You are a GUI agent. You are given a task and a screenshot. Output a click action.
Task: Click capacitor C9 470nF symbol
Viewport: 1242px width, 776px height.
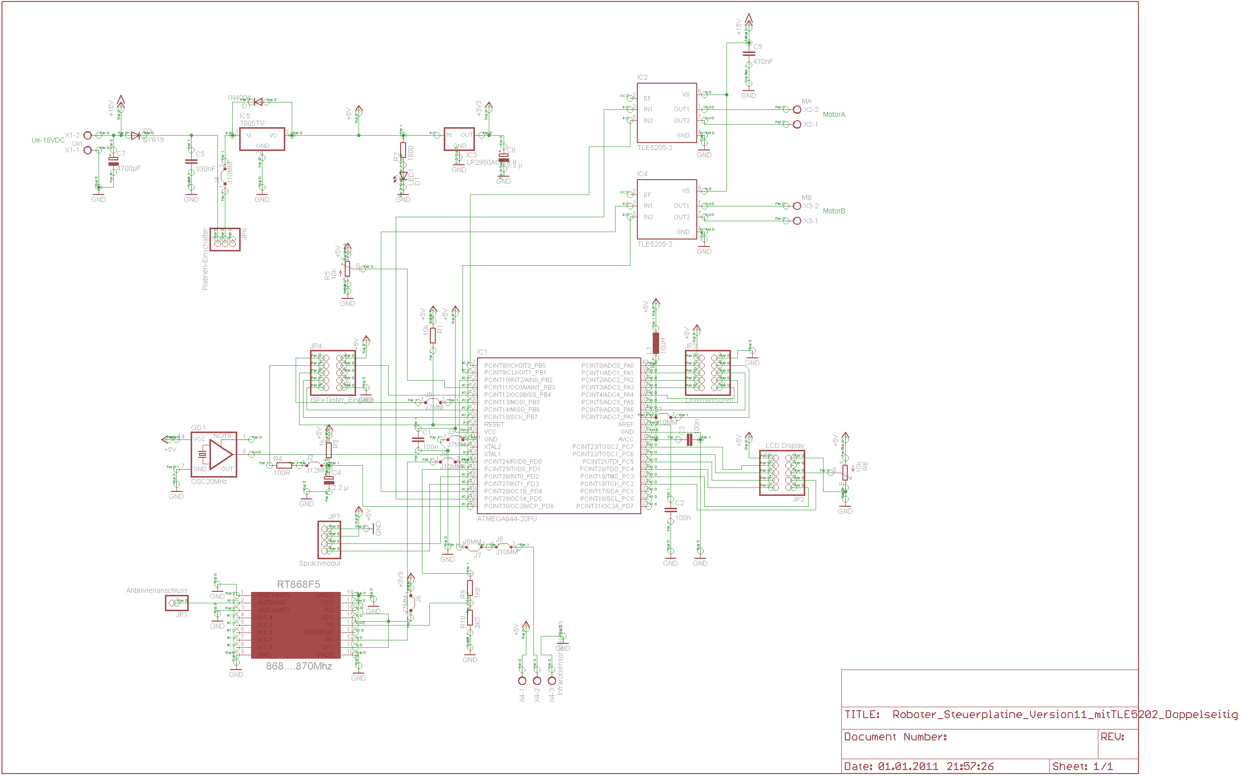749,53
